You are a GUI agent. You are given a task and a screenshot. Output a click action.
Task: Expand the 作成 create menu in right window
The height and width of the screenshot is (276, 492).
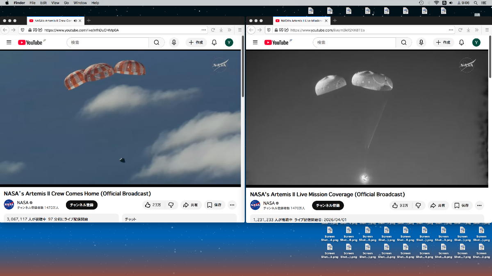point(443,43)
